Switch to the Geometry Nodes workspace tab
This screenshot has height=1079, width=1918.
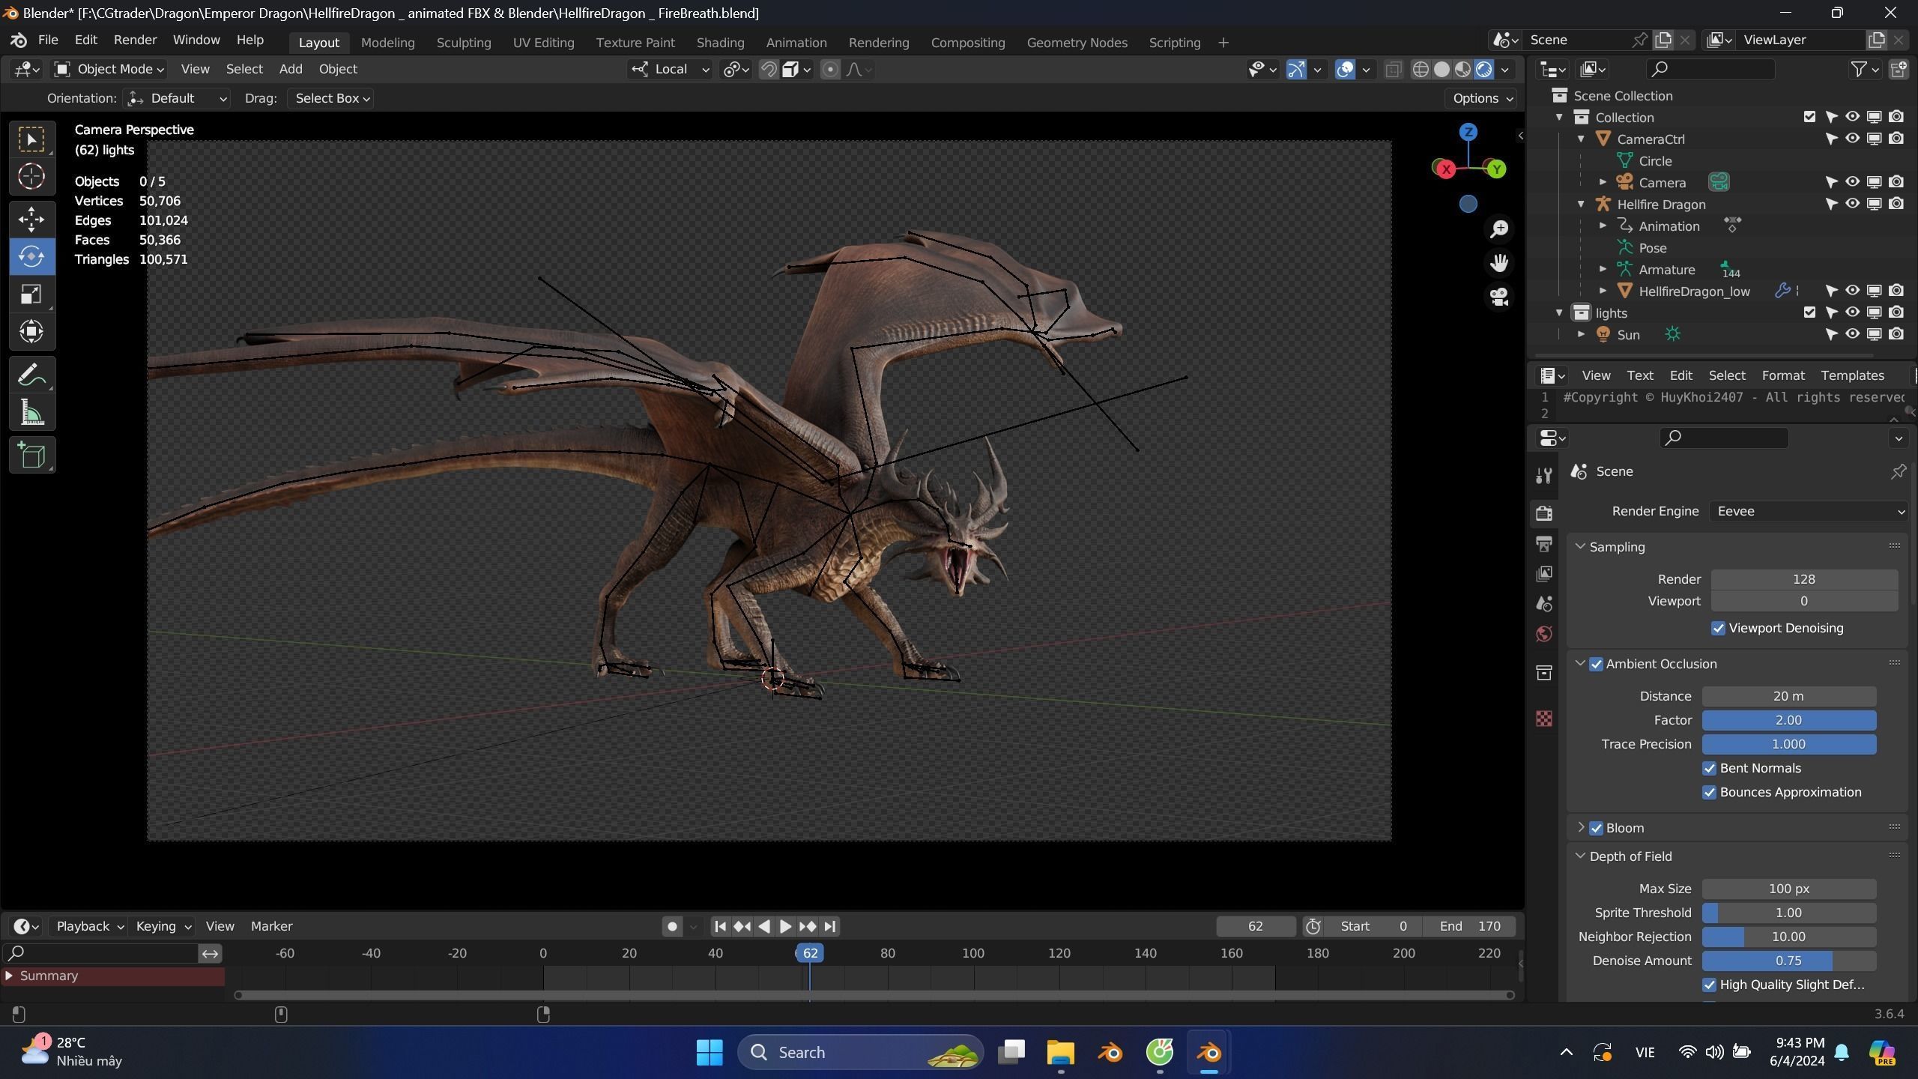[x=1077, y=43]
